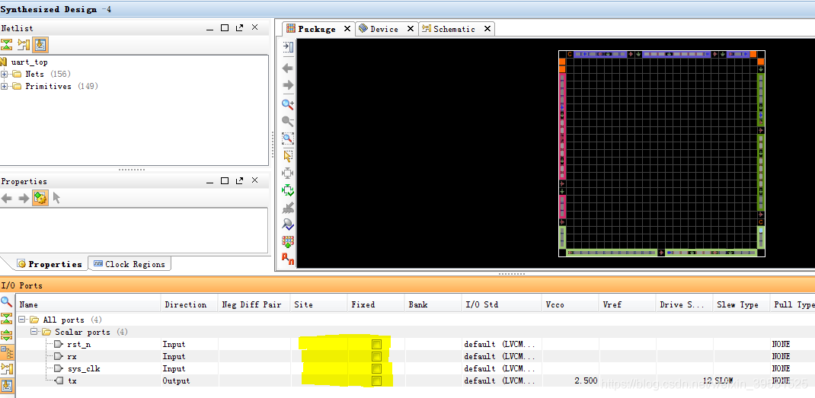Maximize the Netlist panel

point(225,28)
